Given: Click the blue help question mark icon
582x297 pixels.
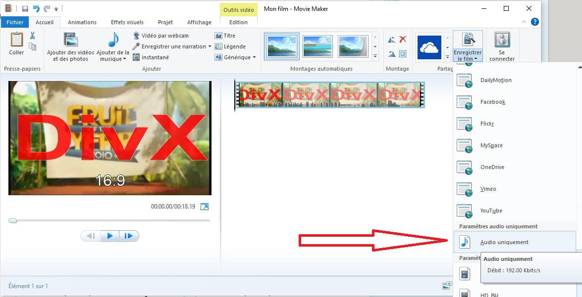Looking at the screenshot, I should pos(534,22).
